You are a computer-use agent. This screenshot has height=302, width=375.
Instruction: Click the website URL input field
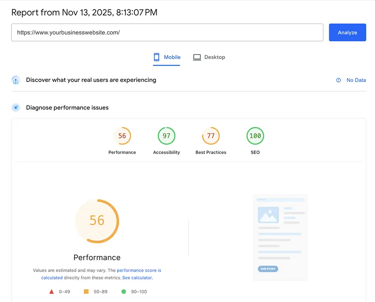pos(167,32)
